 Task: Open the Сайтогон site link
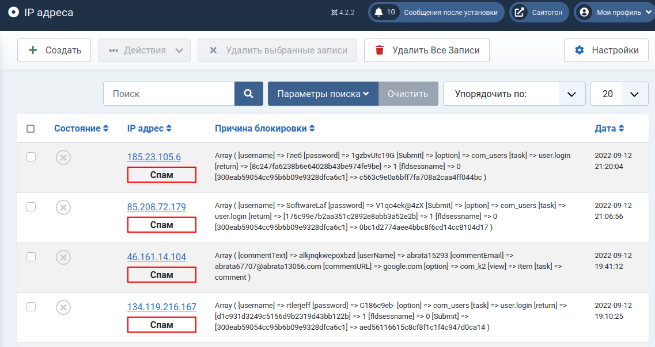(x=539, y=12)
